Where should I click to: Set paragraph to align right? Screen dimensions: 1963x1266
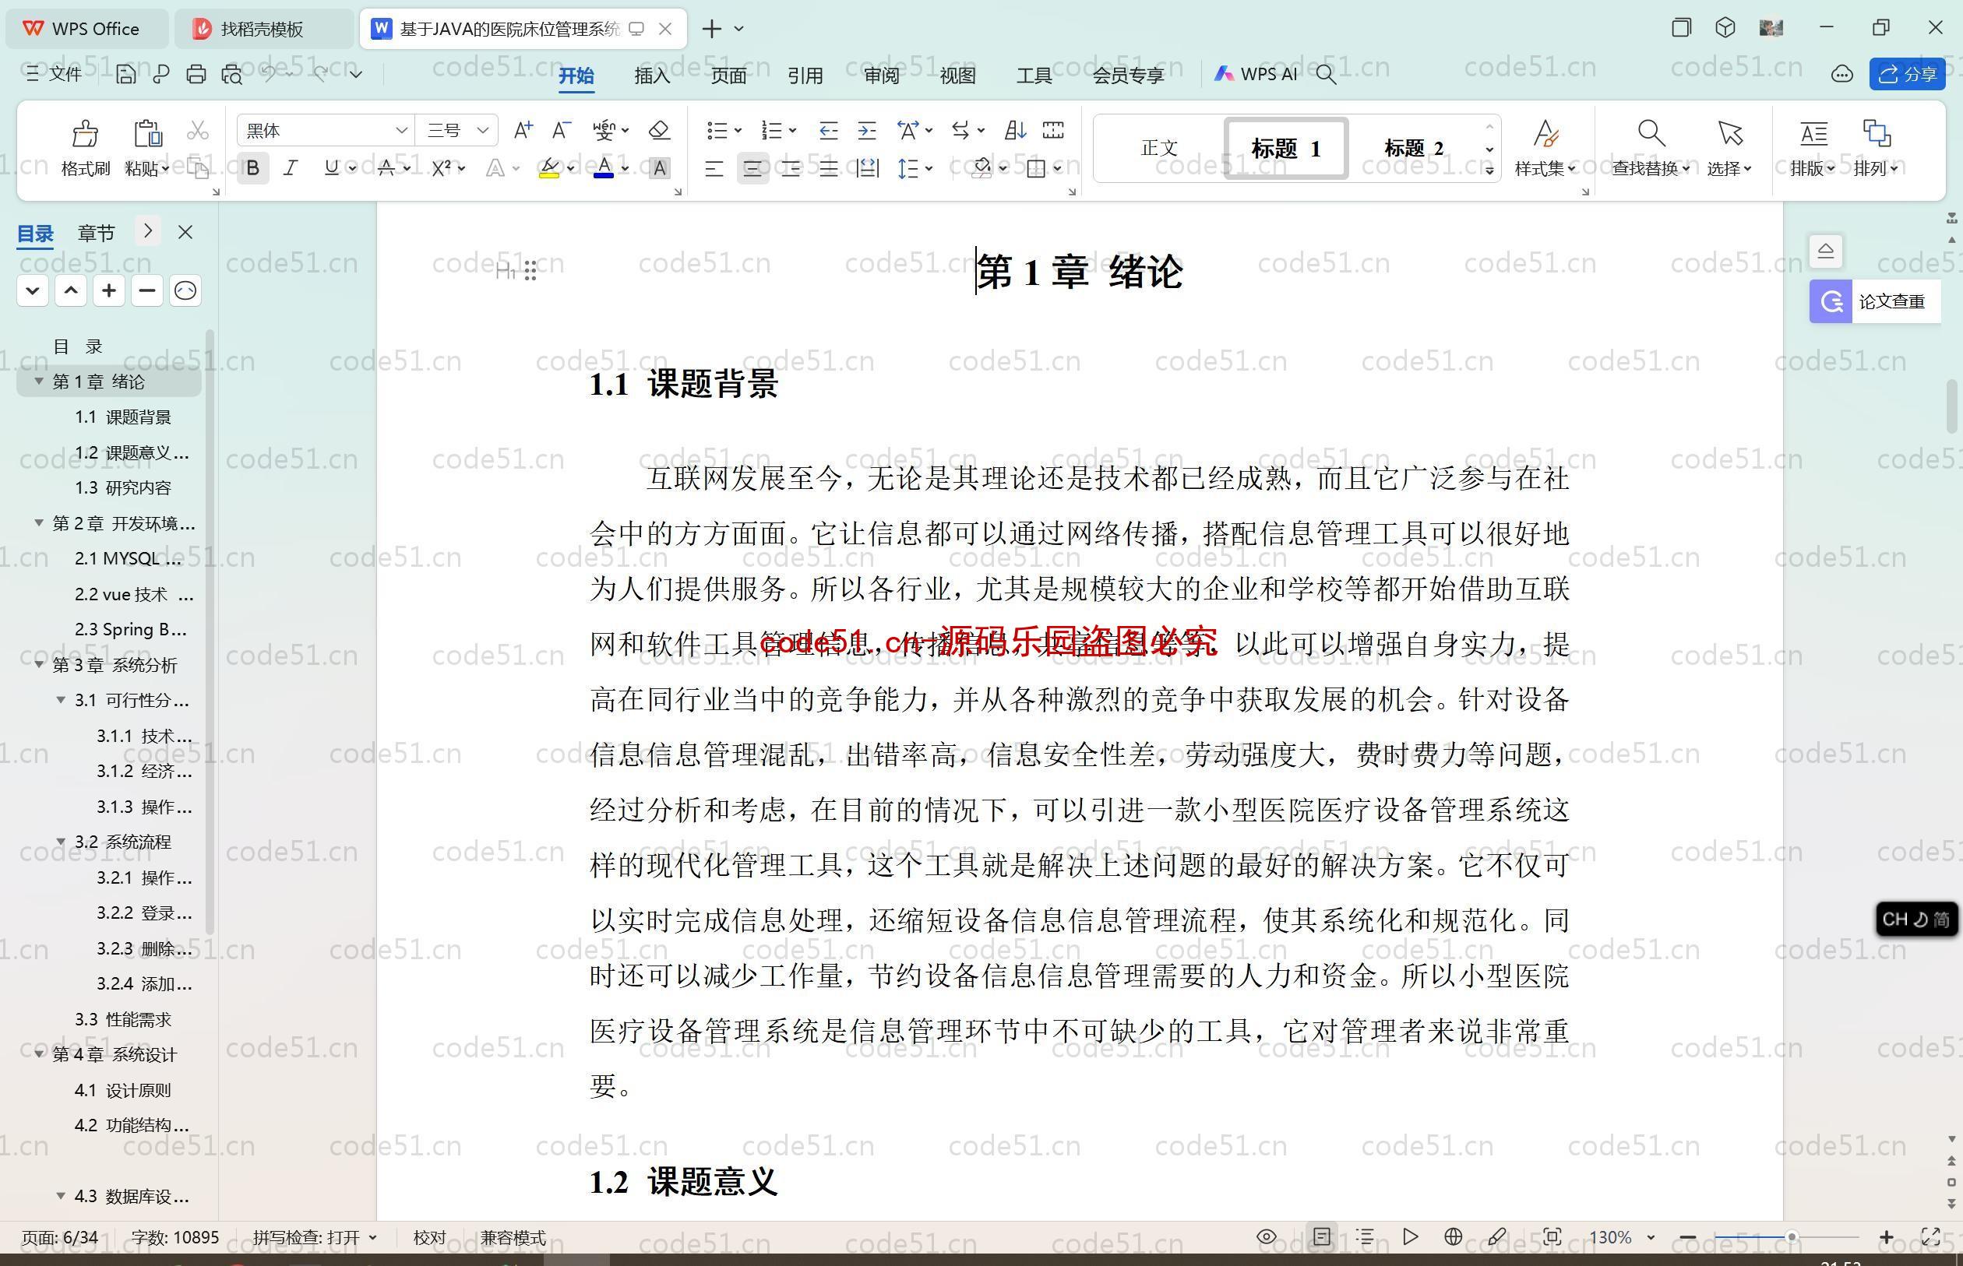pos(791,168)
